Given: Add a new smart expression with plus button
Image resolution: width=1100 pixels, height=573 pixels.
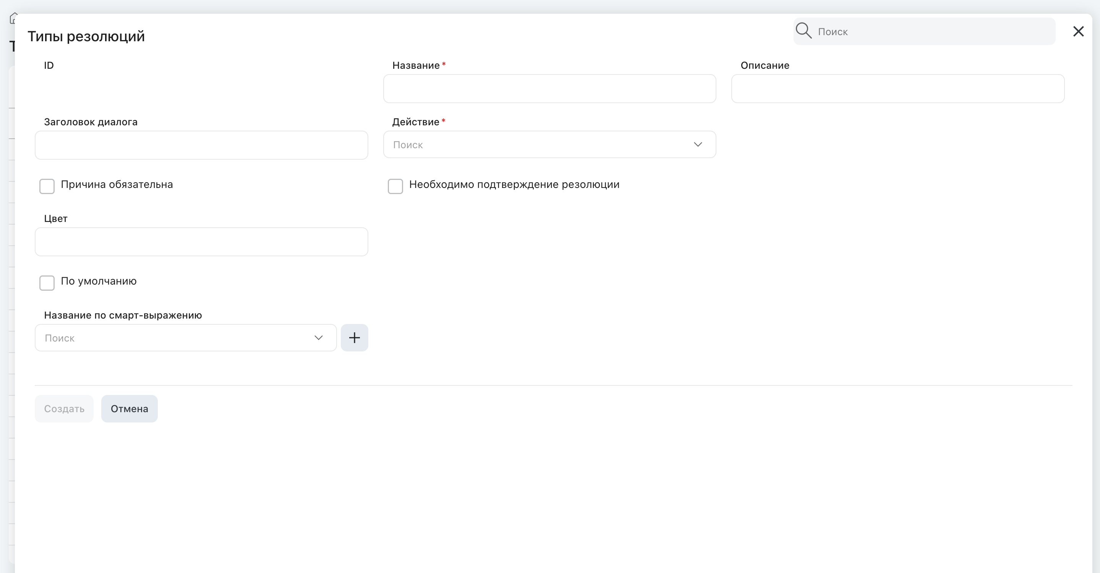Looking at the screenshot, I should point(355,338).
